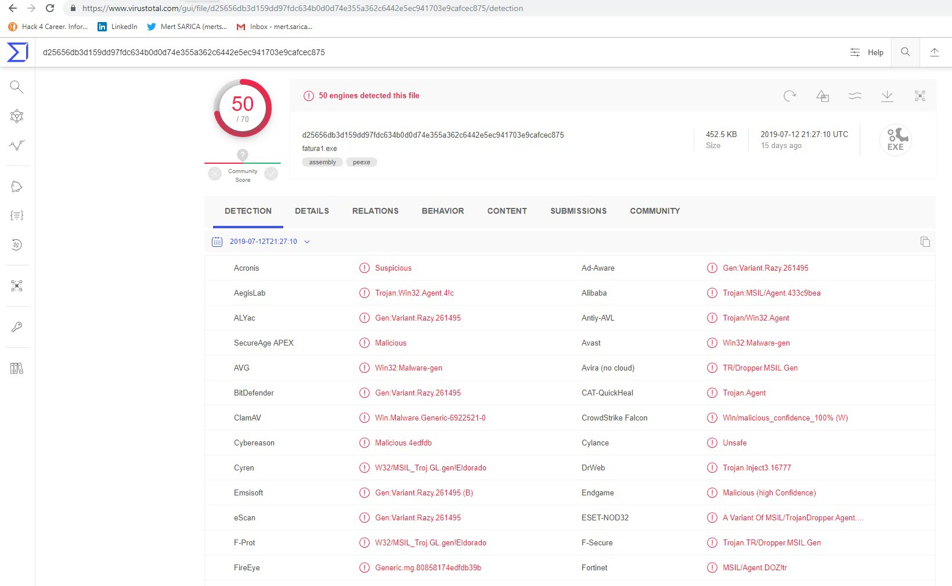Screen dimensions: 952x586
Task: Click the Generic.mg.80858174edfdb39b FireEye result
Action: click(428, 568)
